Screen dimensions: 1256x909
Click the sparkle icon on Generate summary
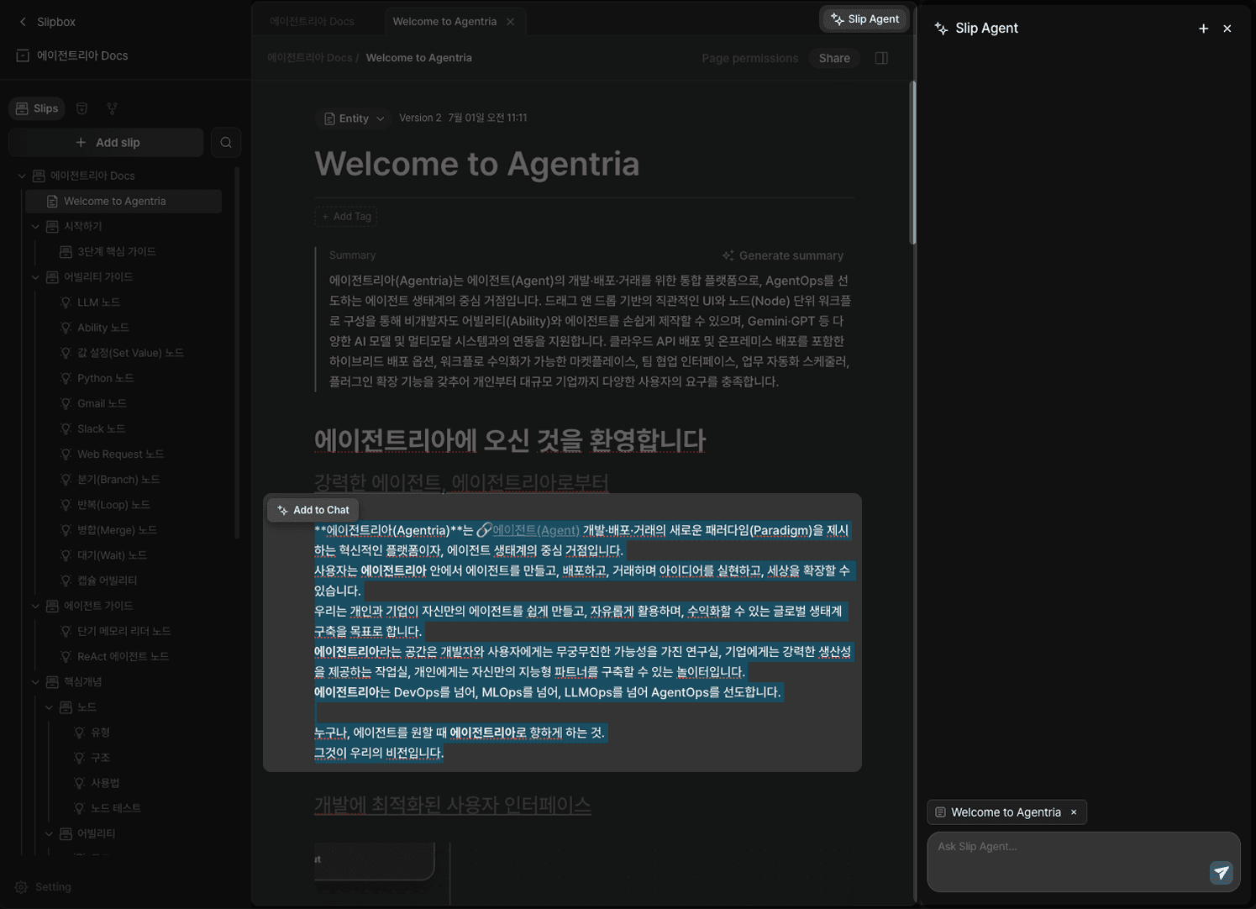pyautogui.click(x=728, y=255)
